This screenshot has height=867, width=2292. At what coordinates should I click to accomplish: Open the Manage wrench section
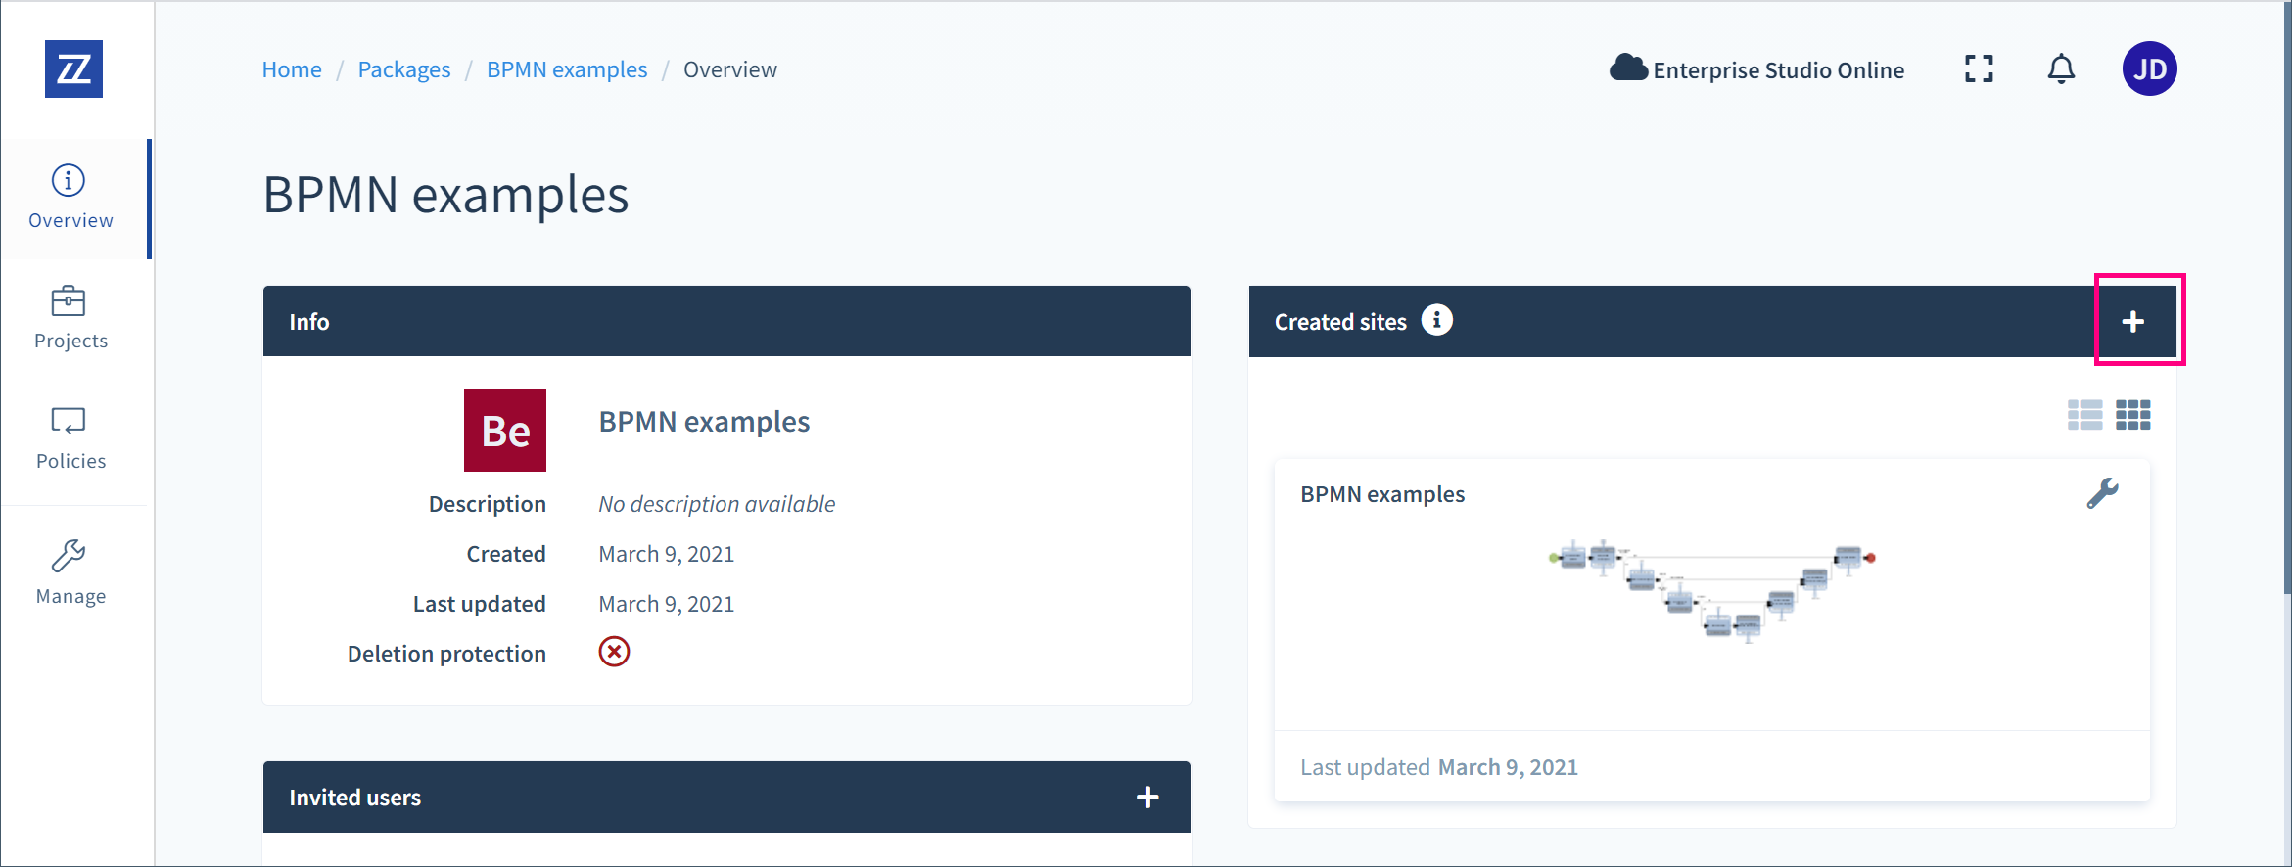[71, 574]
